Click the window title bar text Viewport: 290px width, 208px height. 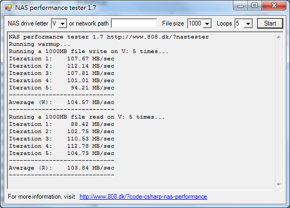click(x=56, y=8)
